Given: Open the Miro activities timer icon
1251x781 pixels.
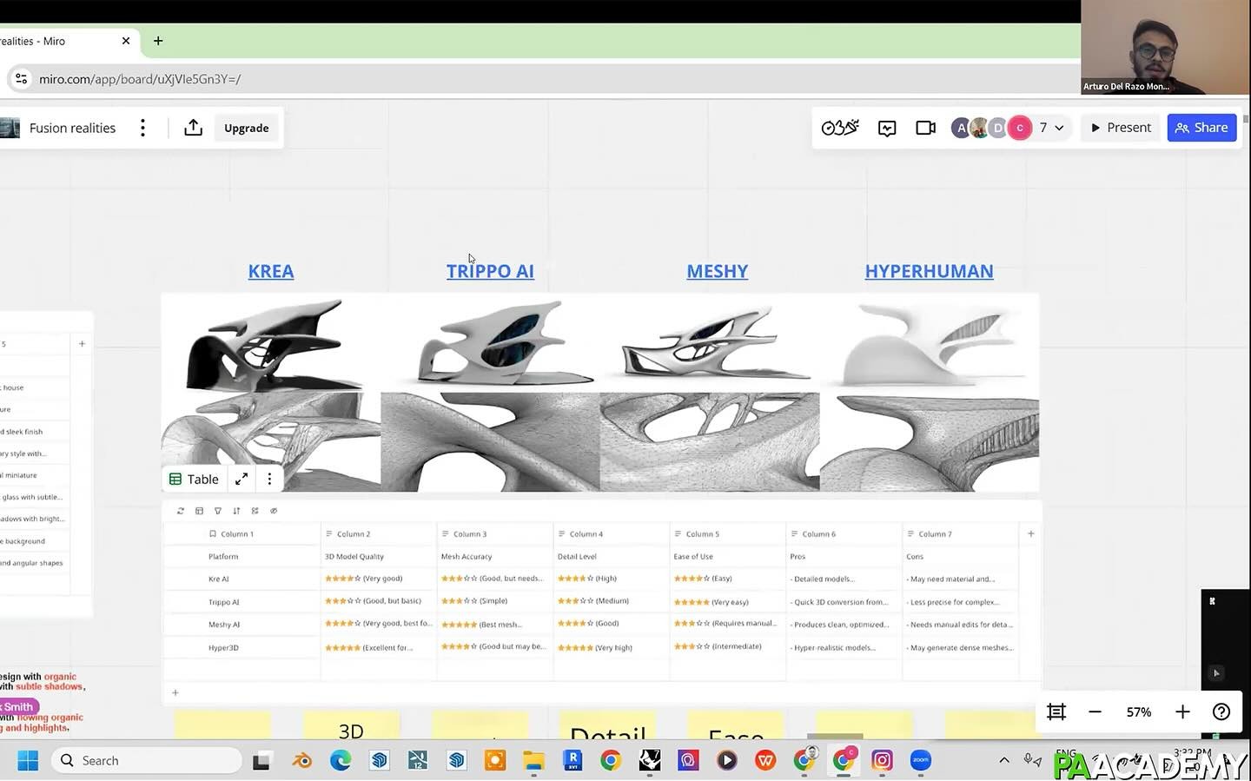Looking at the screenshot, I should (840, 128).
